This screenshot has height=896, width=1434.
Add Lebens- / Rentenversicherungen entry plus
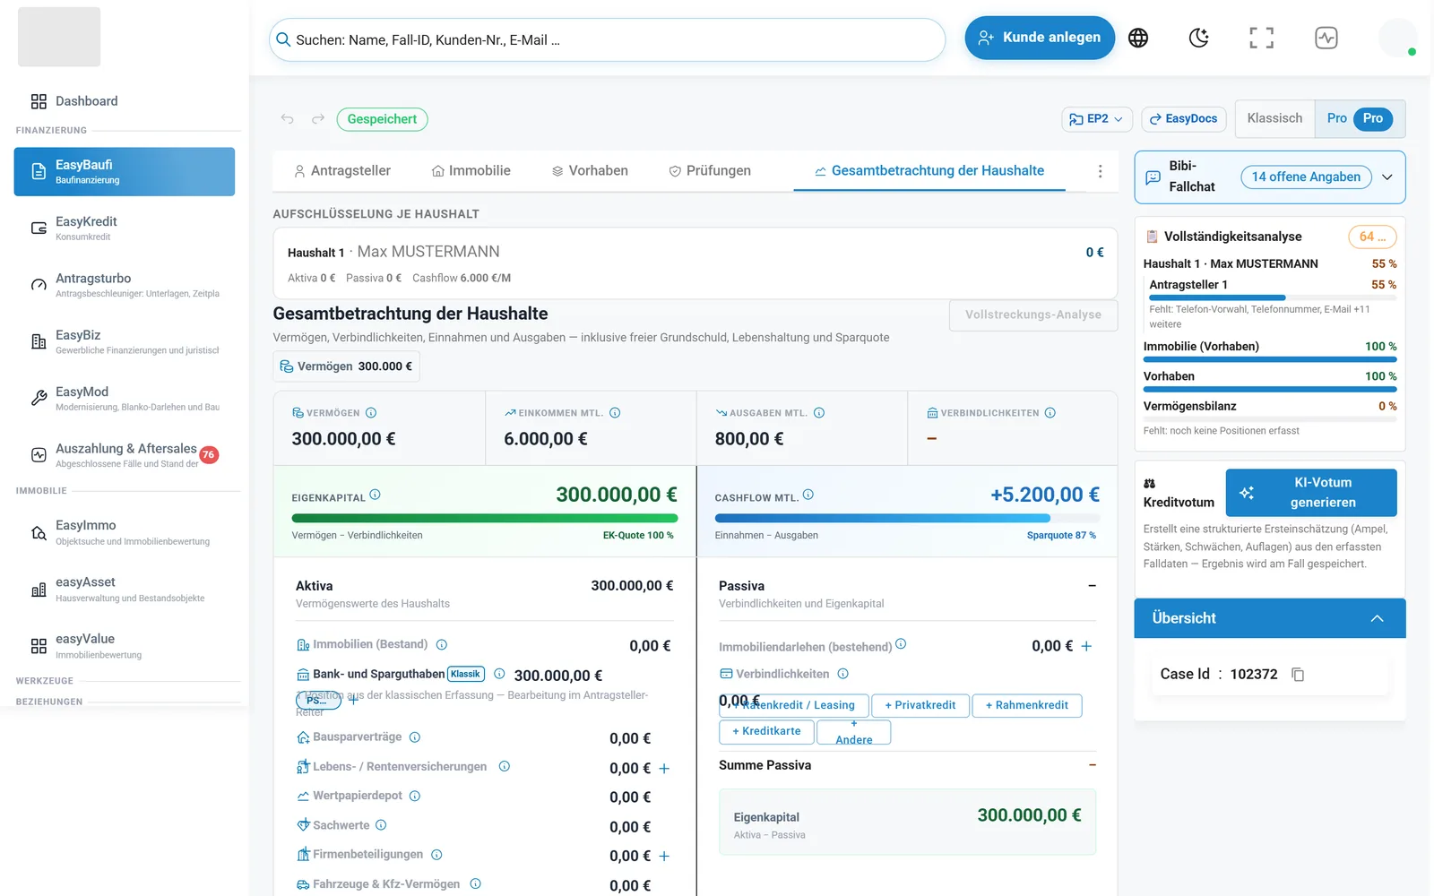[x=664, y=769]
